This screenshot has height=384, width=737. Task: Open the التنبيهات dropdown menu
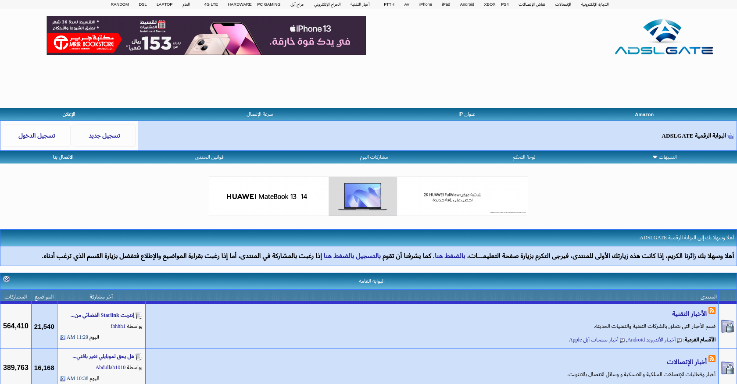[x=665, y=157]
